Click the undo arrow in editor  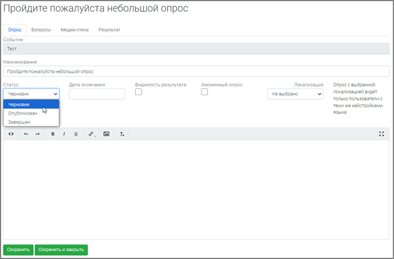click(x=26, y=134)
